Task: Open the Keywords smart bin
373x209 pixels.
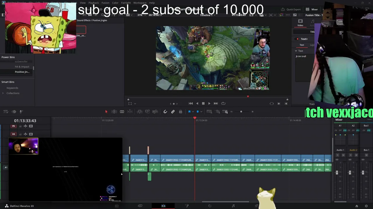Action: point(12,88)
